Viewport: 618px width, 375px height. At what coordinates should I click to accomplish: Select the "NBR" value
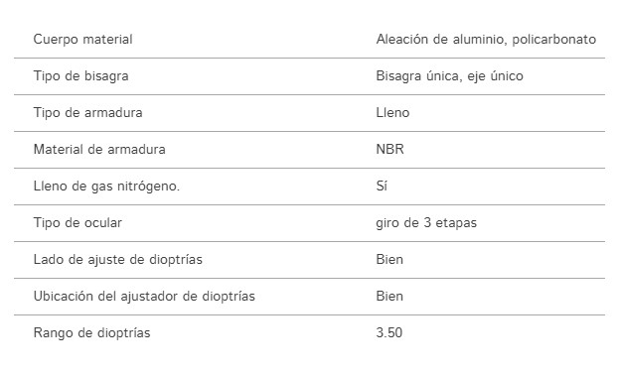tap(389, 149)
